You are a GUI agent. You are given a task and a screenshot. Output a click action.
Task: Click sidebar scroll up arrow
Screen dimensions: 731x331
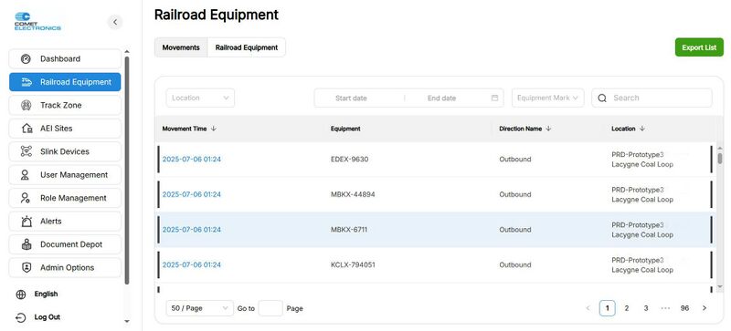click(127, 52)
